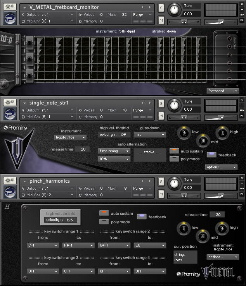This screenshot has height=286, width=246.
Task: Click next instrument arrow on V_METAL_fretboard_monitor
Action: coord(149,7)
